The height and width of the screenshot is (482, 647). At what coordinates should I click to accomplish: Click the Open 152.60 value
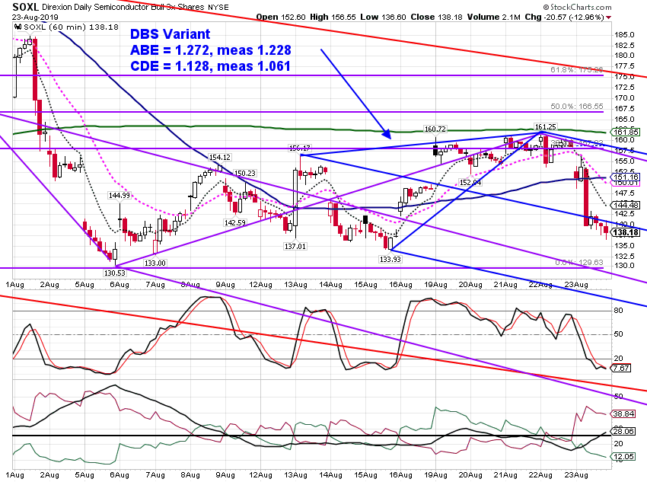point(281,17)
